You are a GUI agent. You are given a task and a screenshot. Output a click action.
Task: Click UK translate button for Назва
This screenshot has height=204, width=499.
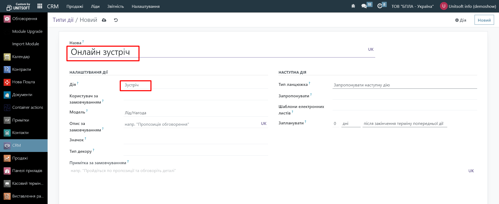(x=371, y=49)
